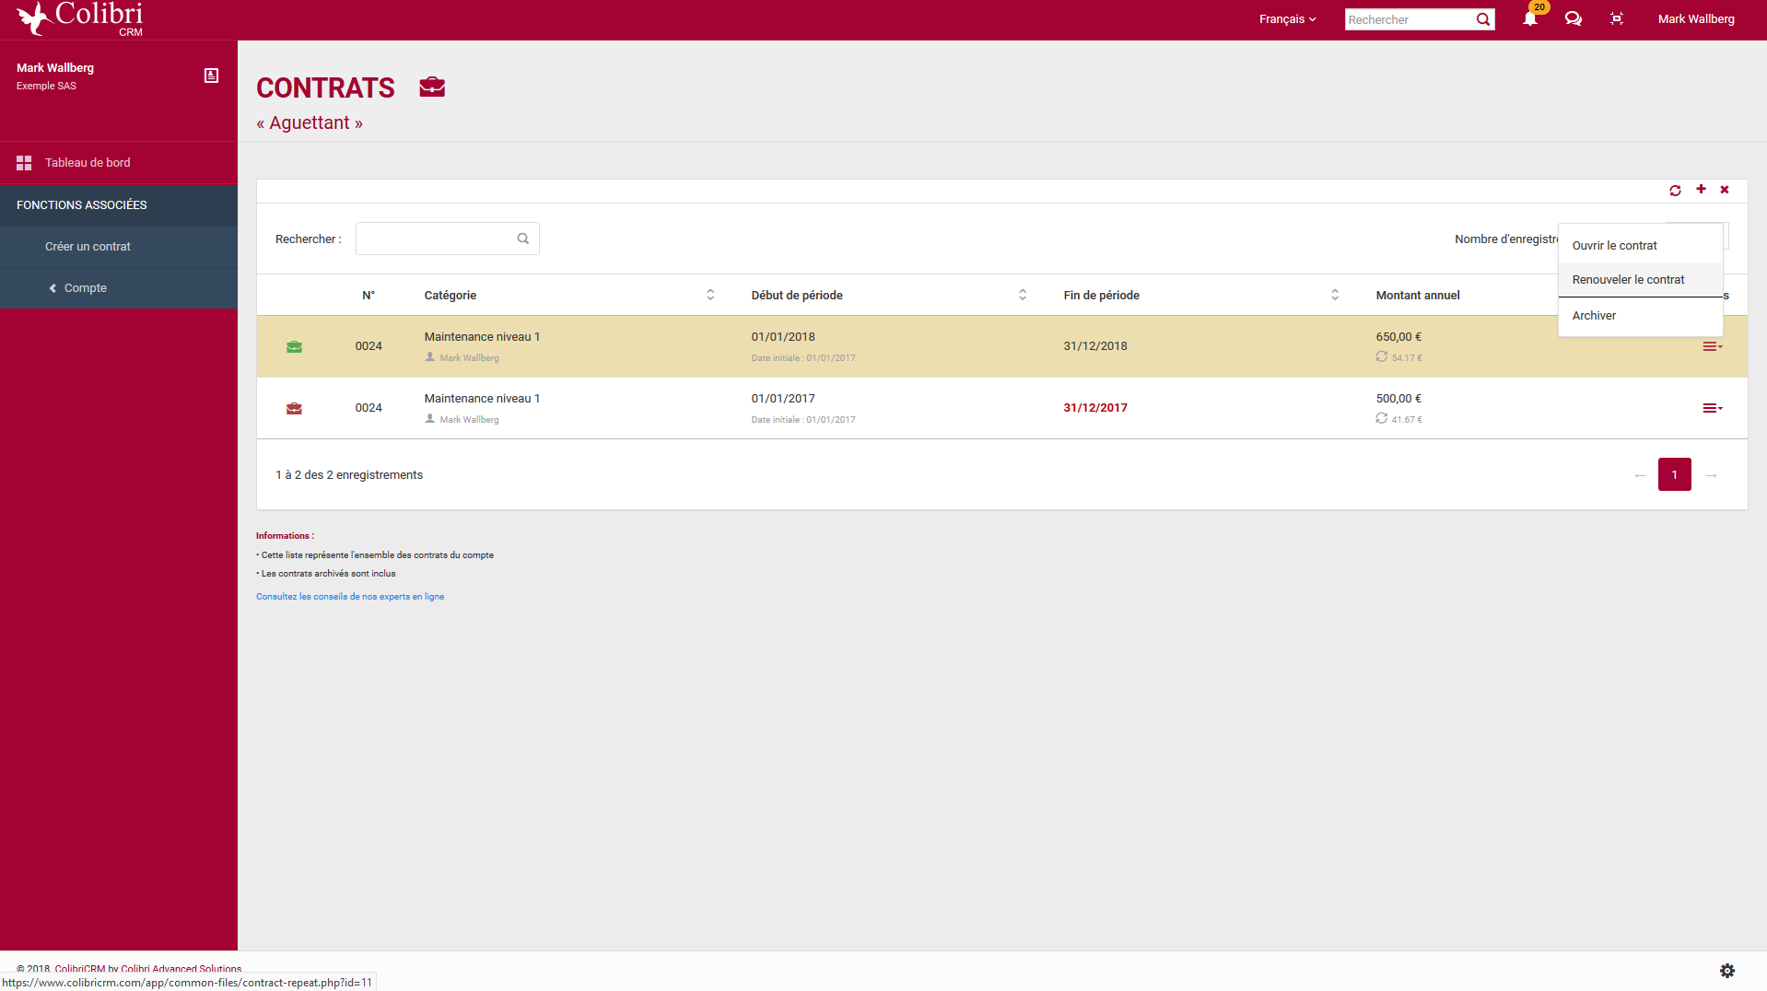The image size is (1767, 991).
Task: Open the experts advice online link
Action: tap(350, 597)
